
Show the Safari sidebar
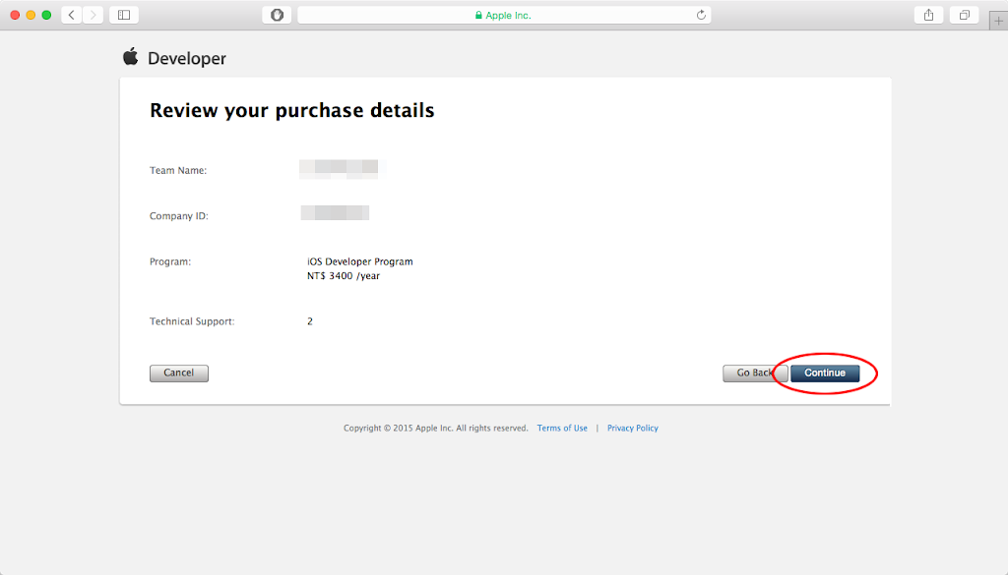(124, 15)
